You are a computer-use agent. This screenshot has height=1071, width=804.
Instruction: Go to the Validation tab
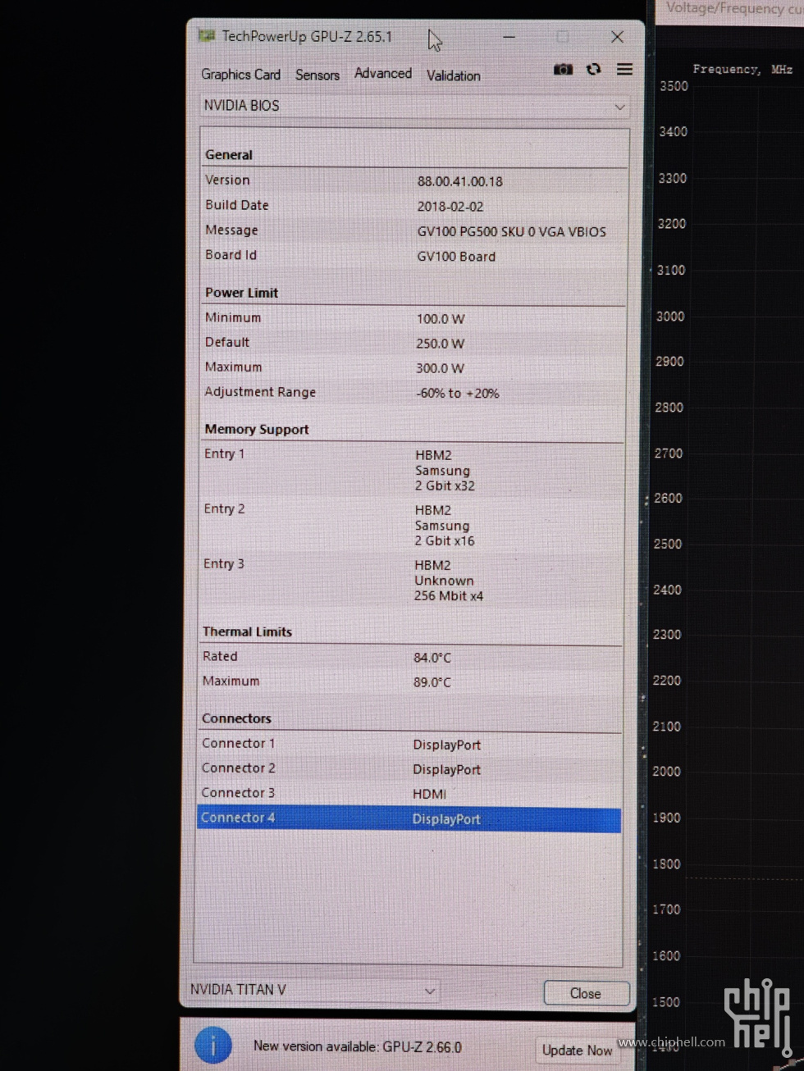(x=454, y=75)
